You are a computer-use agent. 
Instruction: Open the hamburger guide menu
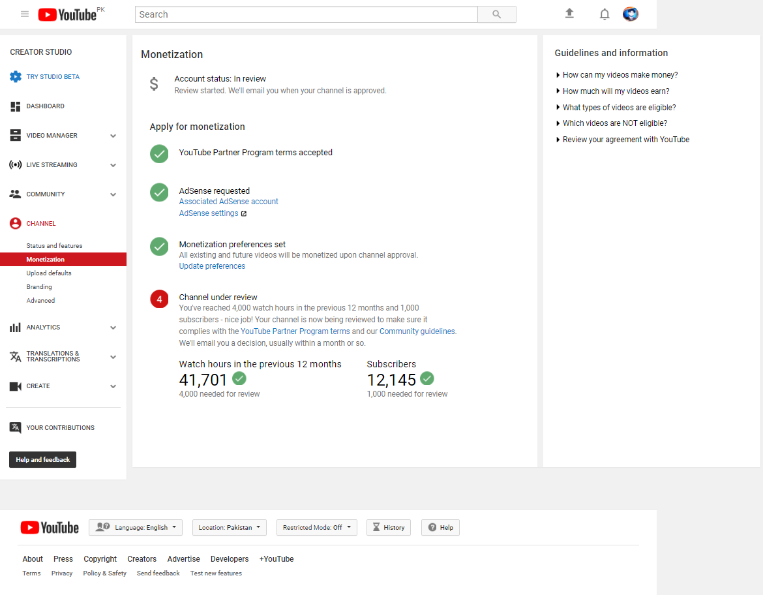click(x=25, y=14)
